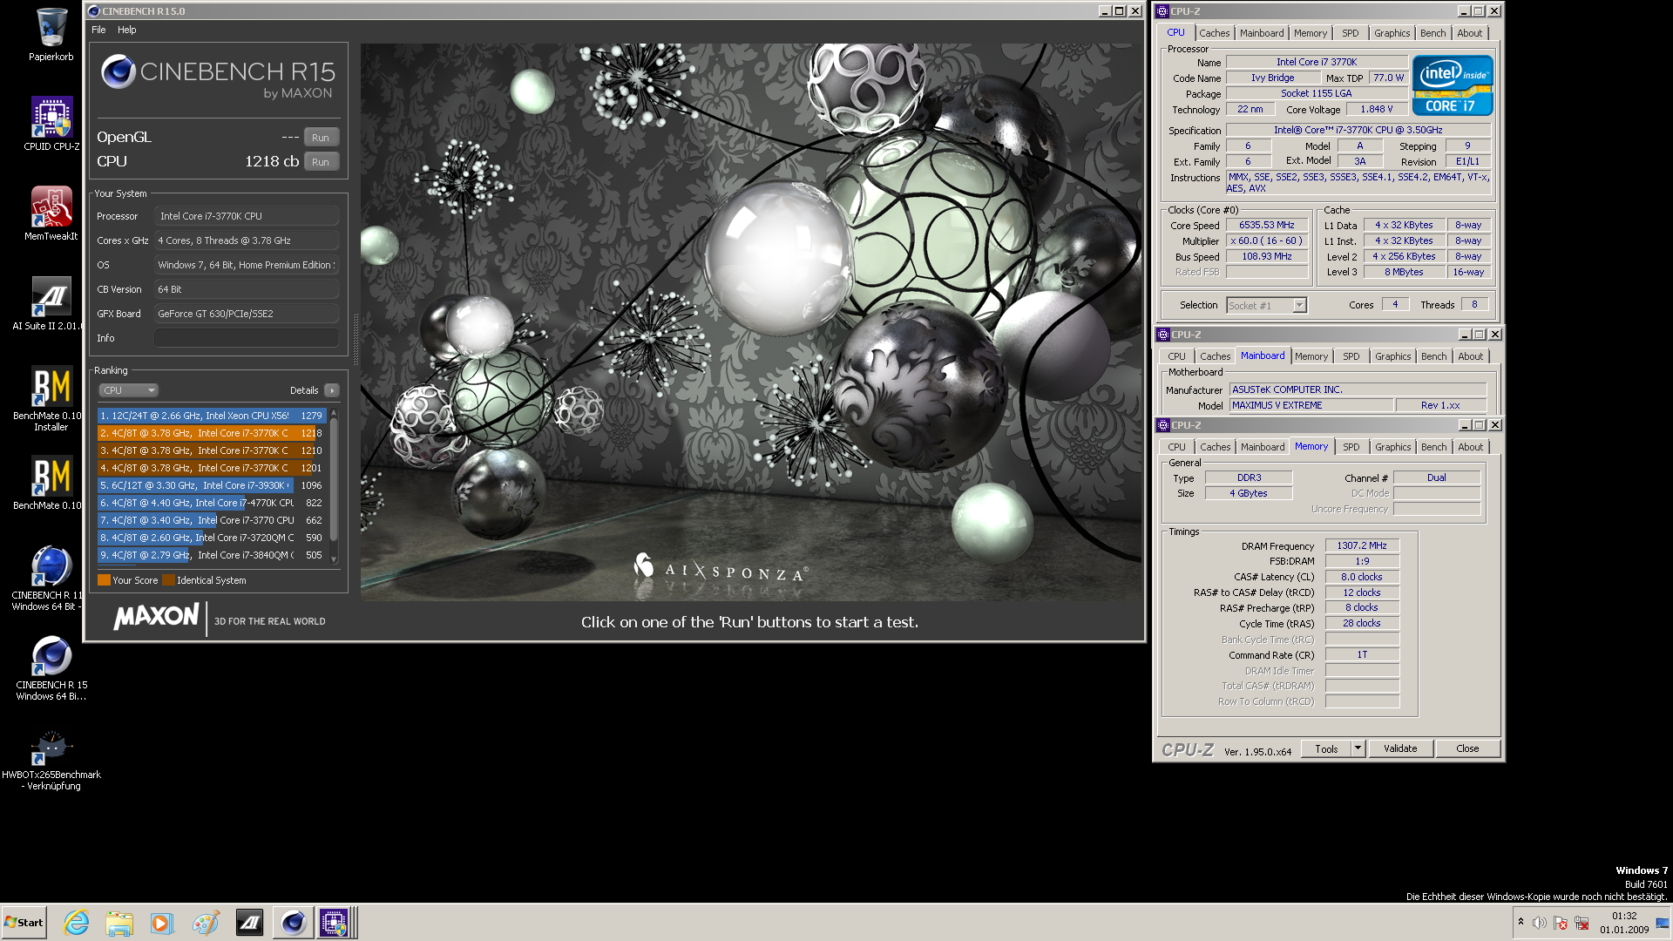Click the Ranking list vertical scrollbar
Viewport: 1673px width, 941px height.
click(x=334, y=485)
